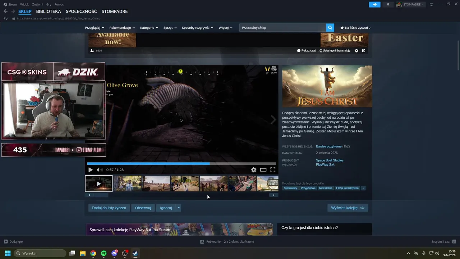Open the Widok menu

24,4
